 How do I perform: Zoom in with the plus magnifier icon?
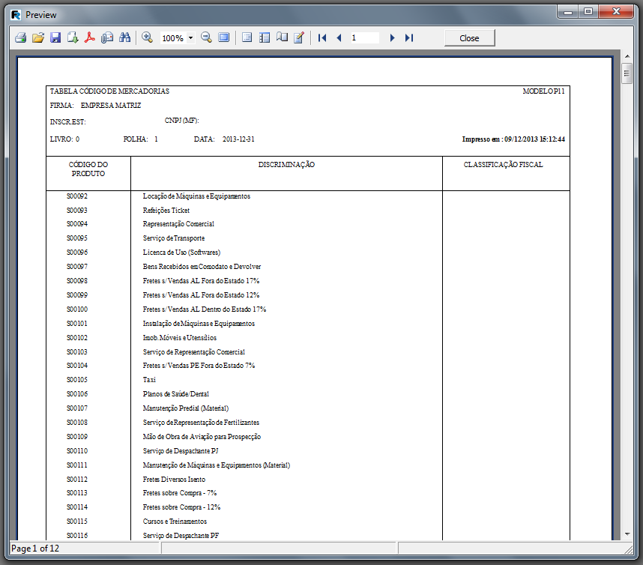147,38
